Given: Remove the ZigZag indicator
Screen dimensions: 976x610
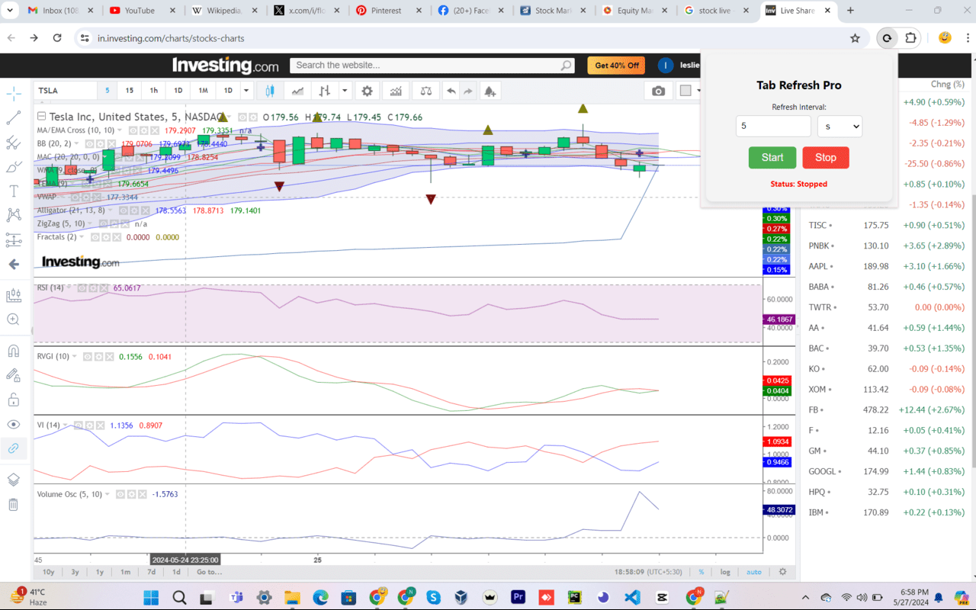Looking at the screenshot, I should pyautogui.click(x=124, y=224).
